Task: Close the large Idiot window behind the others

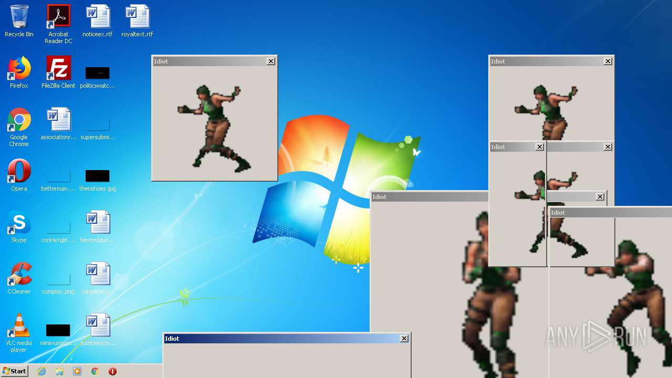Action: pos(600,197)
